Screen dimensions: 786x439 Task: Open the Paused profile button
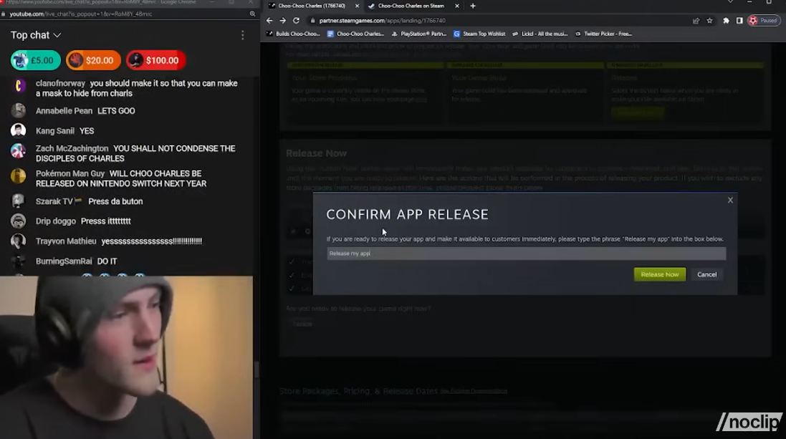tap(764, 21)
